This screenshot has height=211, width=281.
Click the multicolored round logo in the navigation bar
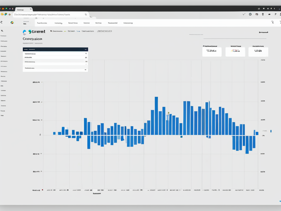tap(12, 23)
